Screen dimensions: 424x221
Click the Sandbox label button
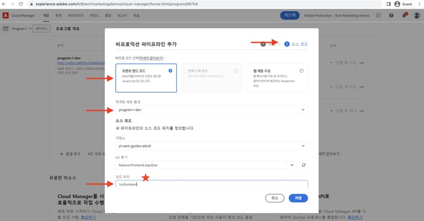[41, 29]
